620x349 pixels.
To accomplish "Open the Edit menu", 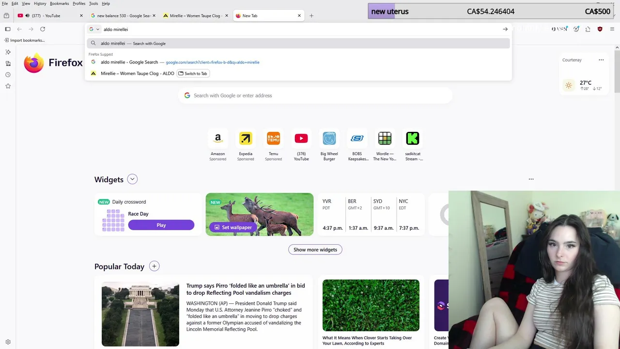I will [15, 3].
